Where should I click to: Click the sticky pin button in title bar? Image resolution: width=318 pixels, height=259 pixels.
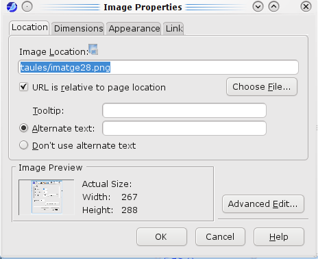pyautogui.click(x=27, y=7)
